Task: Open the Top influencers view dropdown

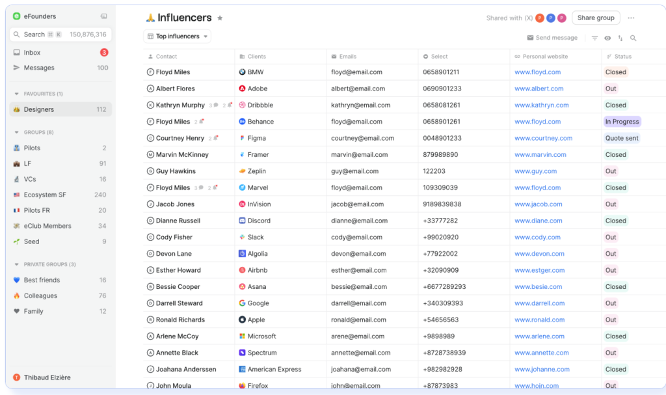Action: point(177,36)
